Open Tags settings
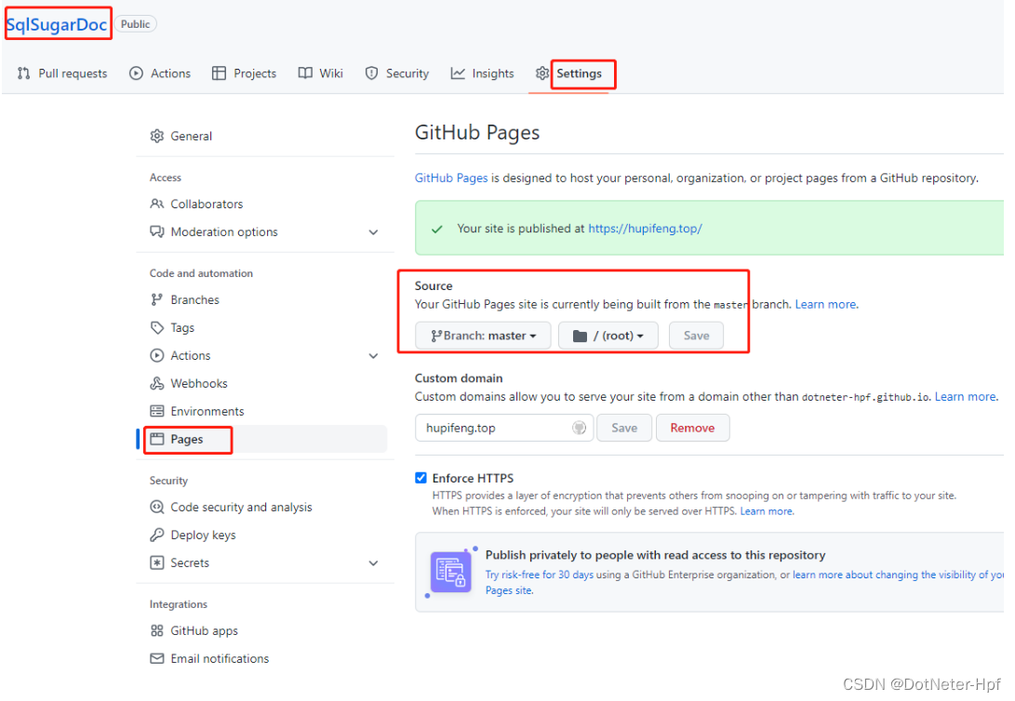The image size is (1015, 701). [182, 328]
